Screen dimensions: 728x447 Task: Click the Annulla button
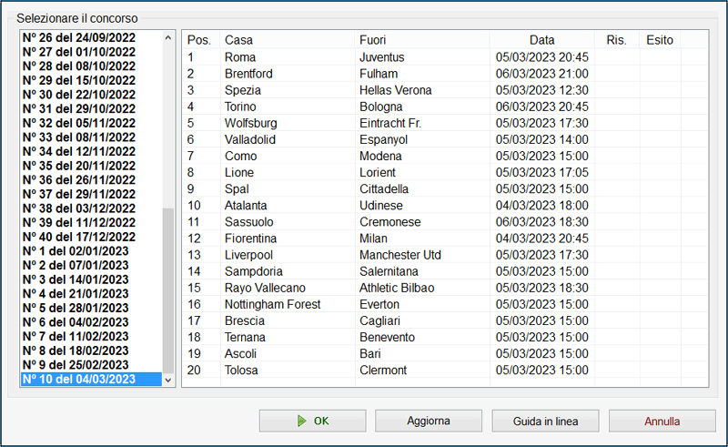662,421
